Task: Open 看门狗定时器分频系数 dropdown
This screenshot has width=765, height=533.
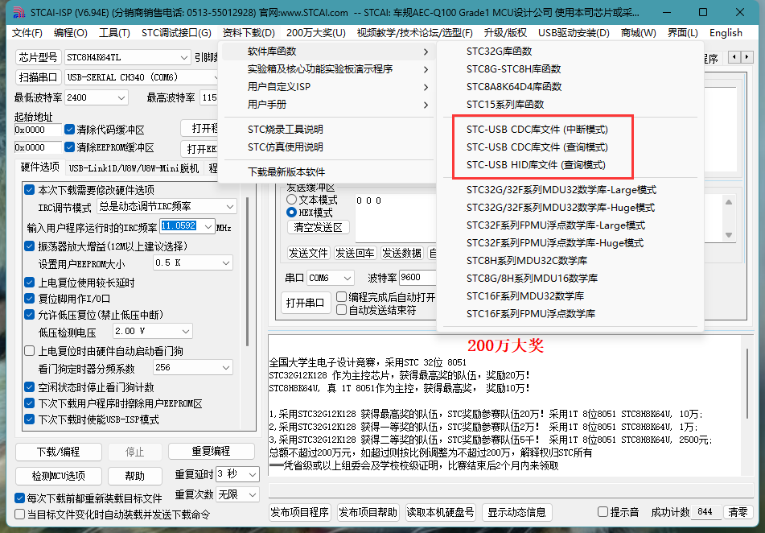Action: click(x=193, y=367)
